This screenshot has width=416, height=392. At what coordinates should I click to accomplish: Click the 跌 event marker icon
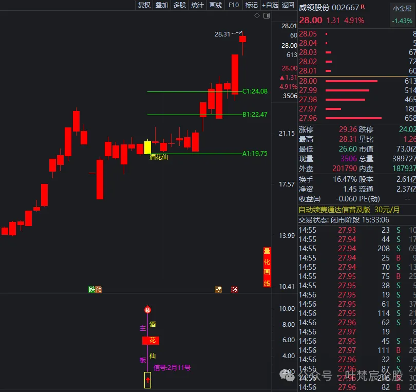91,290
